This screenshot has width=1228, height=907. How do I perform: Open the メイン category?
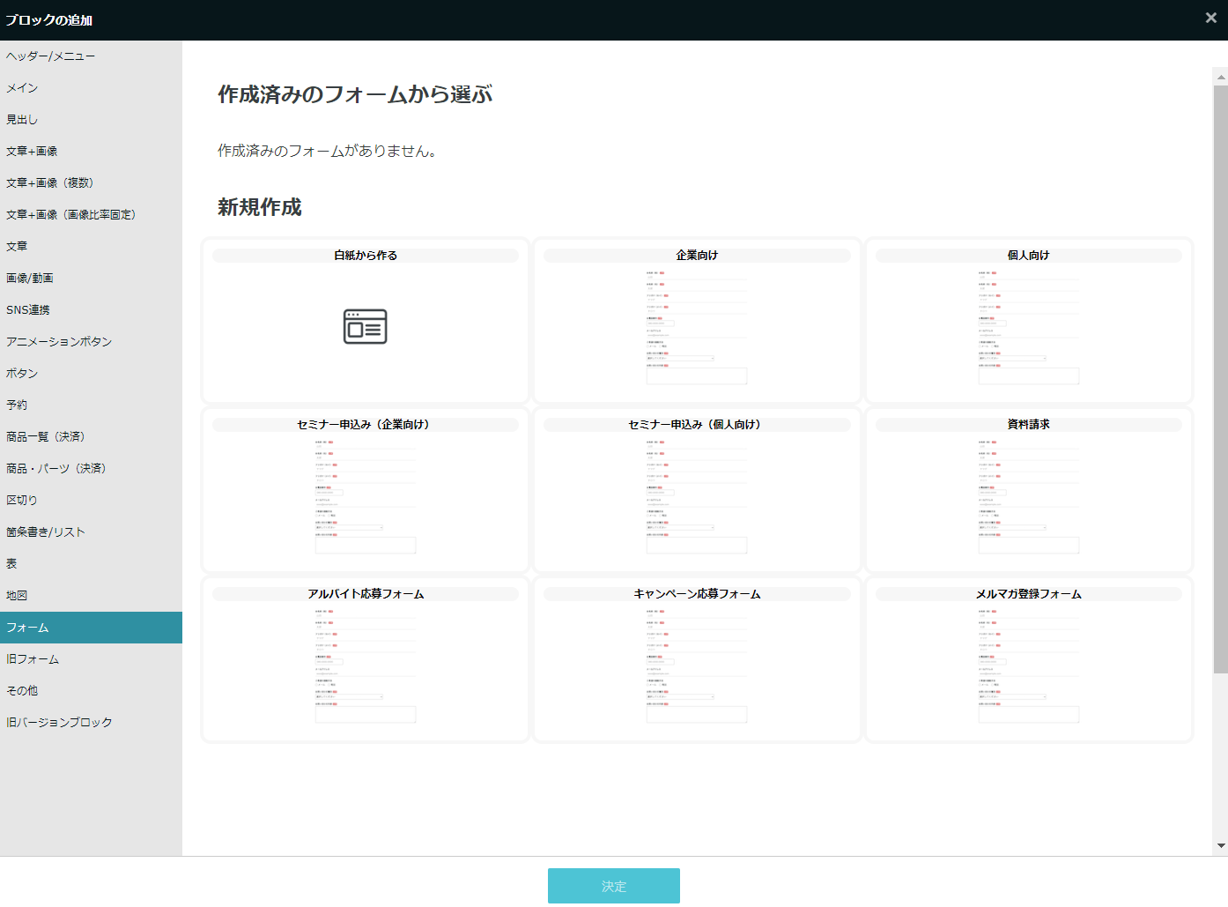click(x=91, y=88)
